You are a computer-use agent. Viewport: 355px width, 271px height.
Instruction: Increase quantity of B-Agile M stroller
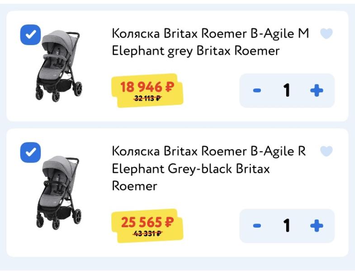tap(317, 91)
